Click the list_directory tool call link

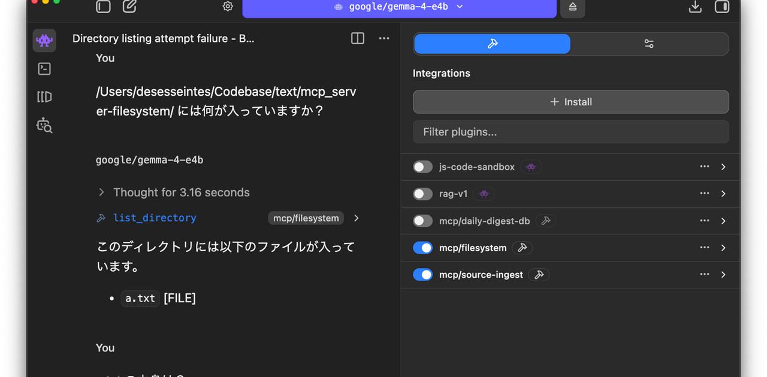155,218
